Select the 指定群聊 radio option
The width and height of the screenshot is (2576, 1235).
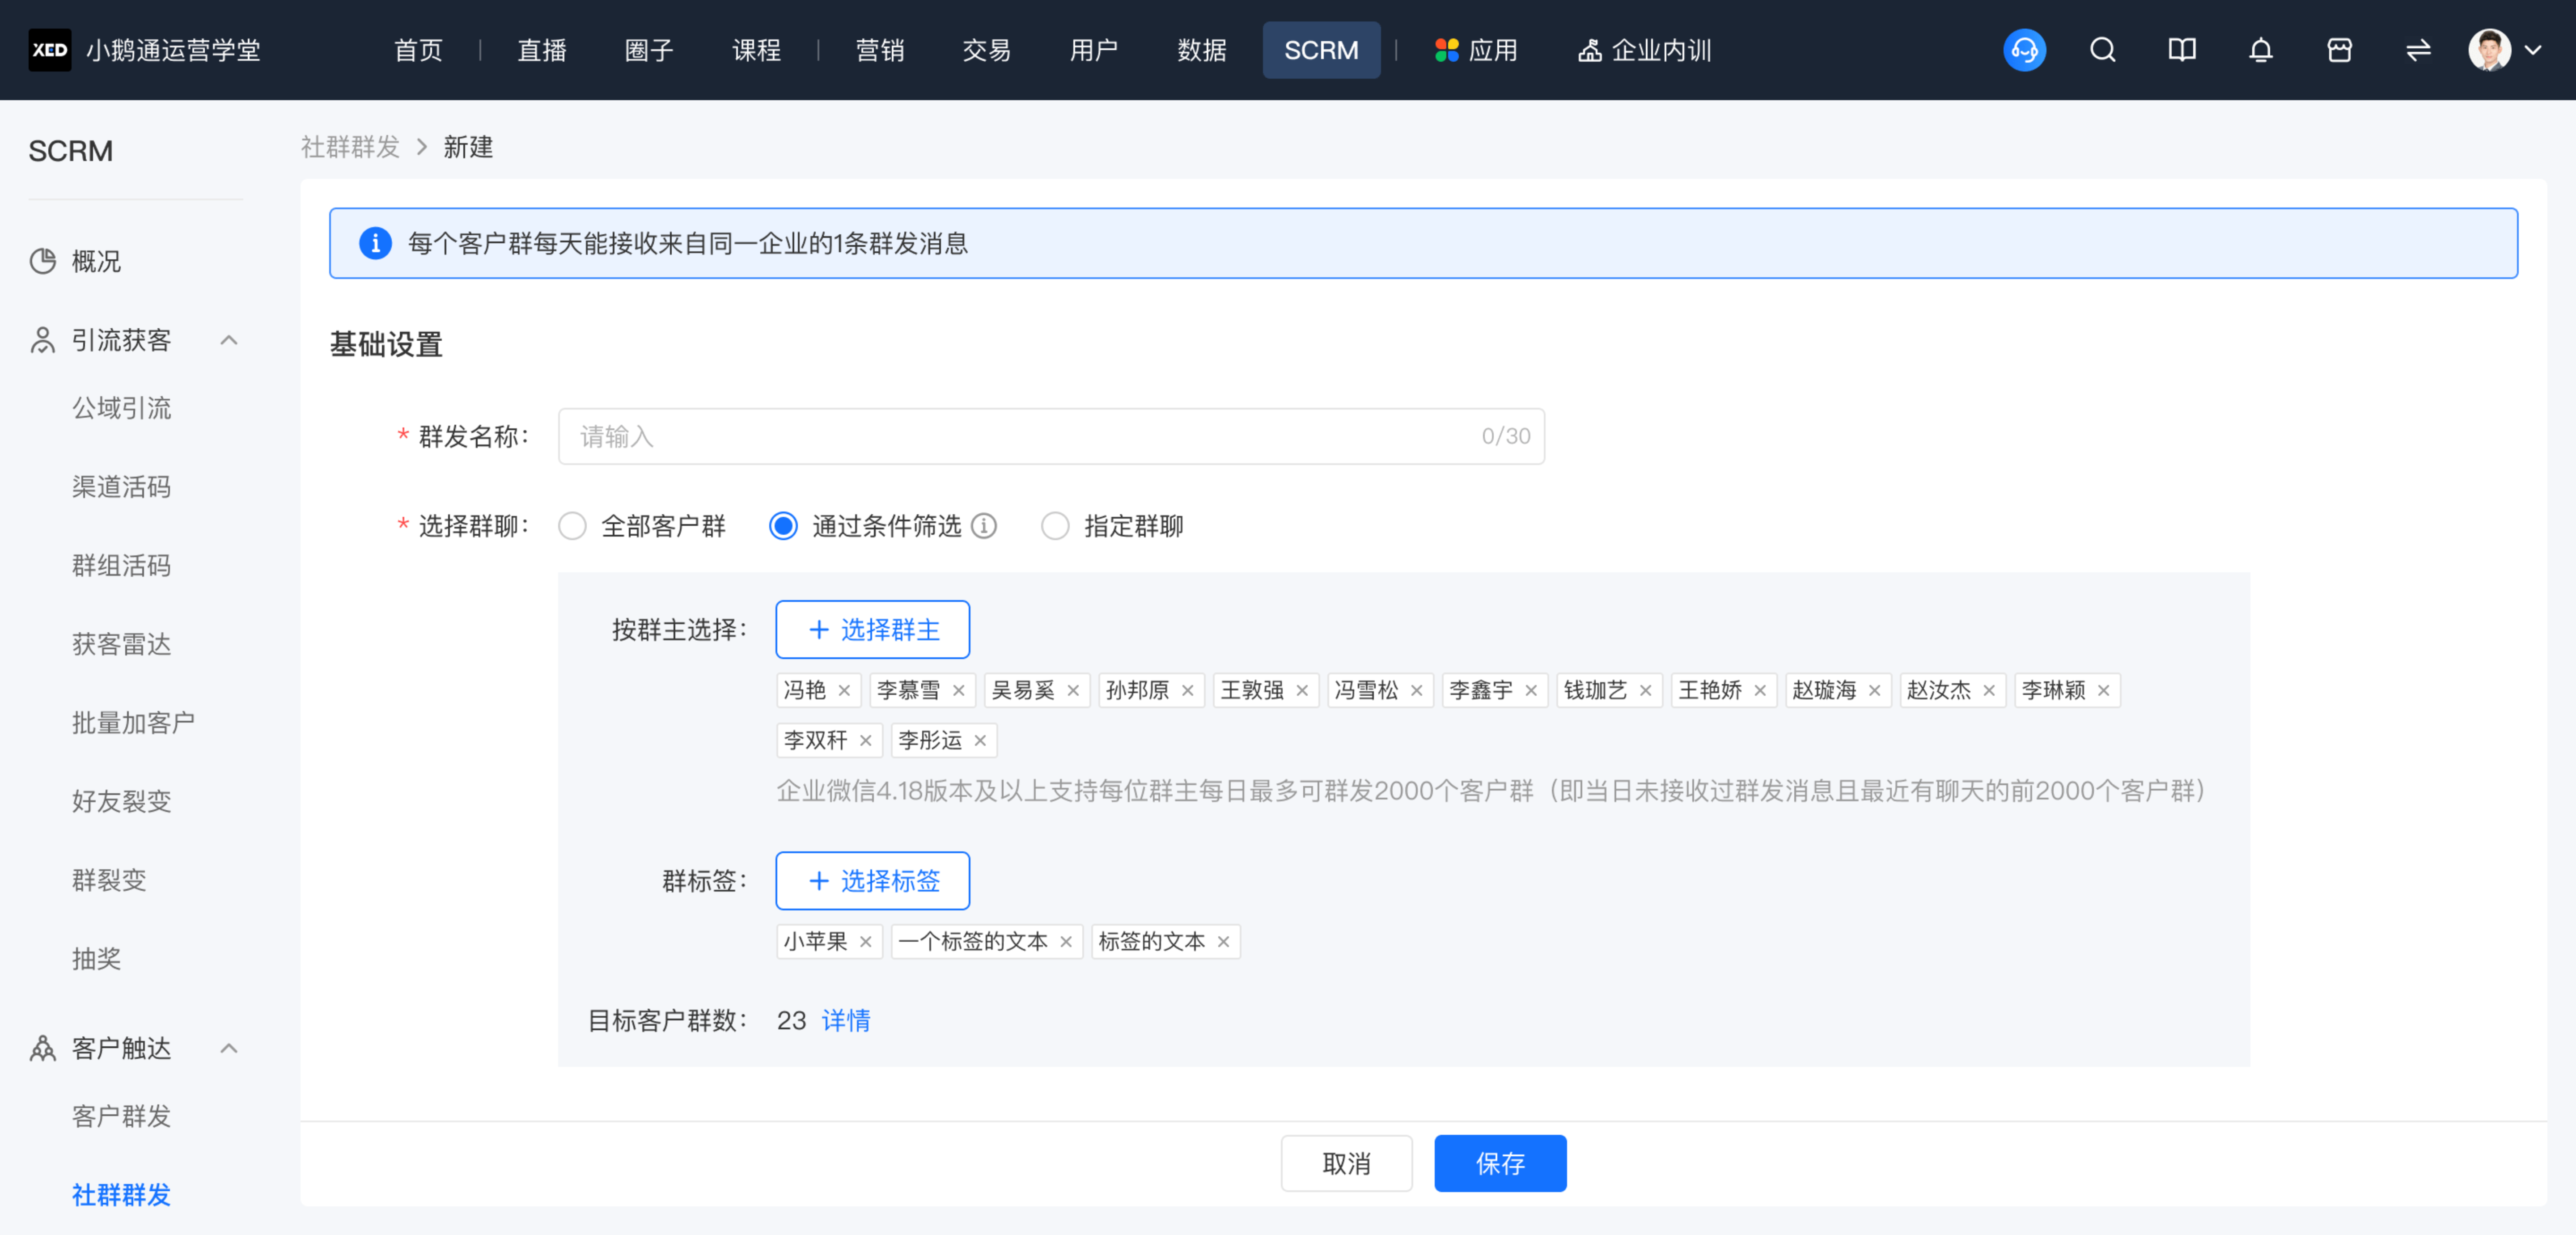[x=1055, y=526]
